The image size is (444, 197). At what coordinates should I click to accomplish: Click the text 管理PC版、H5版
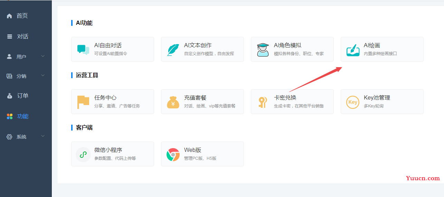[x=200, y=158]
